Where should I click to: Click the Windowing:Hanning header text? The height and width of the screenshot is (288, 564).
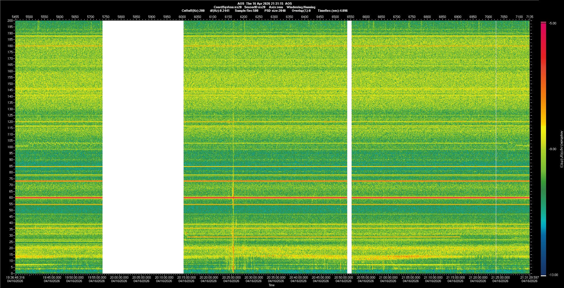[x=301, y=7]
